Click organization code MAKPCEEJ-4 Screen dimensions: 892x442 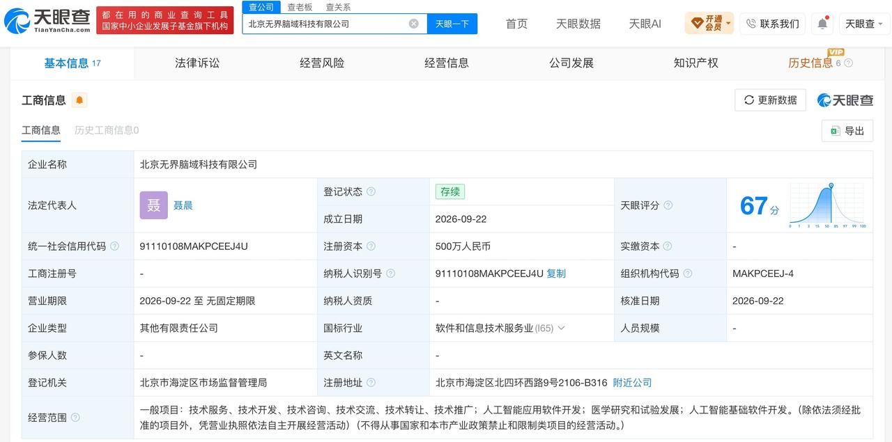tap(763, 274)
